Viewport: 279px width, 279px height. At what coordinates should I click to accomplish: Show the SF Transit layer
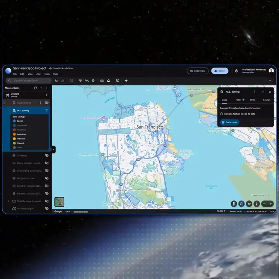pos(47,155)
